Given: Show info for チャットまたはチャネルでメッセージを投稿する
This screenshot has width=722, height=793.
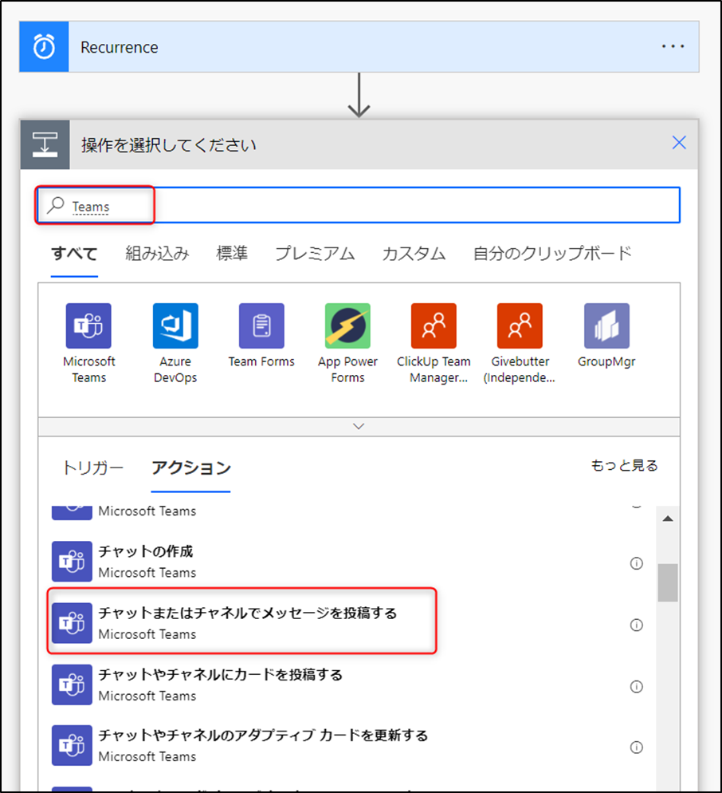Looking at the screenshot, I should pyautogui.click(x=637, y=625).
